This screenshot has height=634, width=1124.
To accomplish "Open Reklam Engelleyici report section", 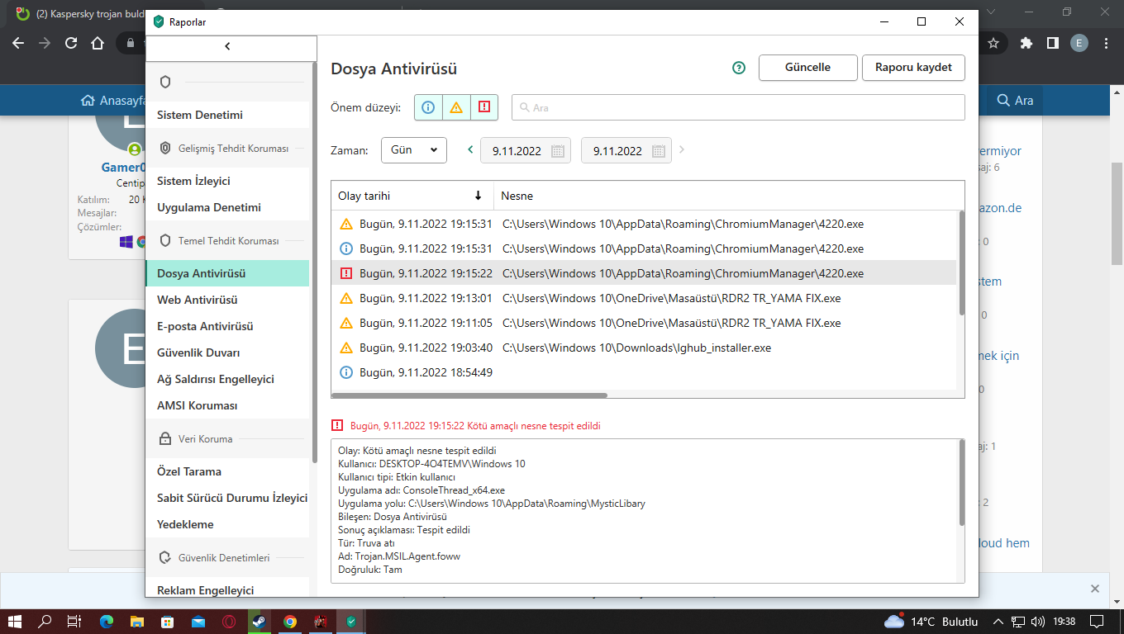I will pos(227,589).
